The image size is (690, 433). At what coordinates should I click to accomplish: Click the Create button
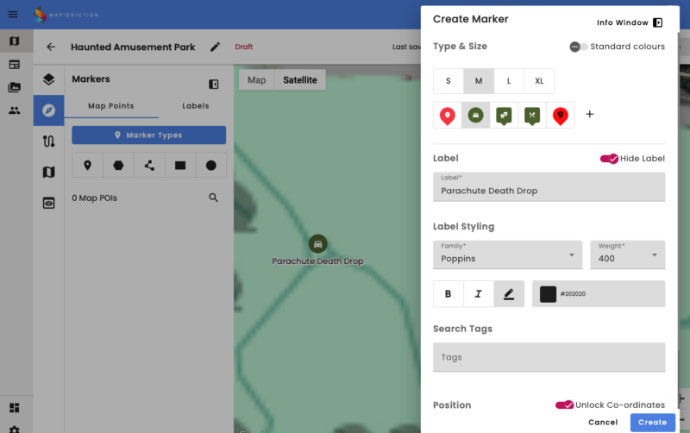[x=652, y=422]
